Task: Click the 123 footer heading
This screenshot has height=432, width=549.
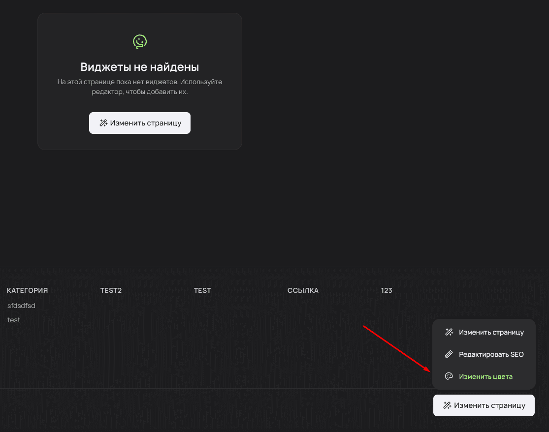Action: (x=387, y=290)
